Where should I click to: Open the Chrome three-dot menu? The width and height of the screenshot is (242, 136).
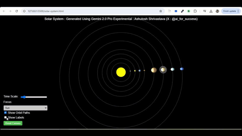click(x=238, y=11)
